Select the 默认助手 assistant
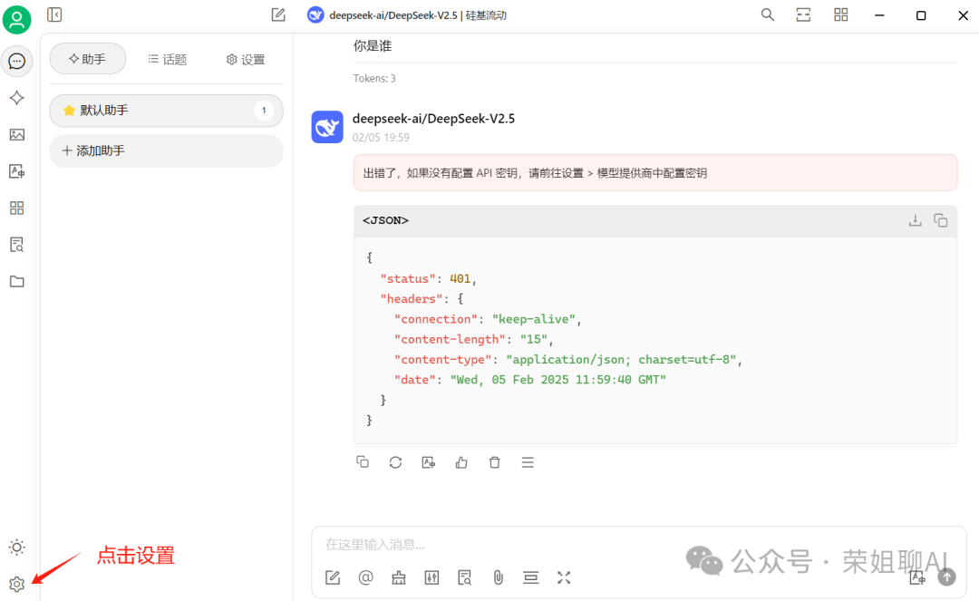The height and width of the screenshot is (601, 979). tap(166, 111)
